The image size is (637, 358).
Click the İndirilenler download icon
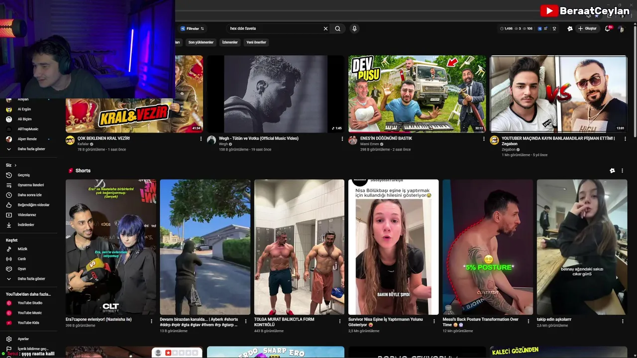[x=8, y=225]
